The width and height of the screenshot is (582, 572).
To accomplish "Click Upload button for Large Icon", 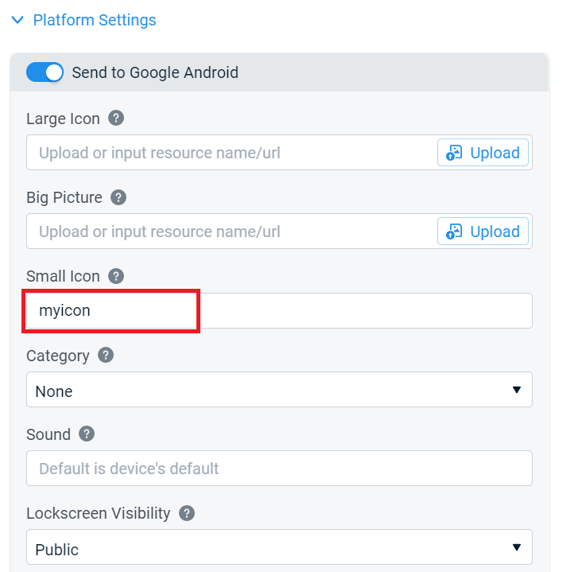I will [483, 153].
